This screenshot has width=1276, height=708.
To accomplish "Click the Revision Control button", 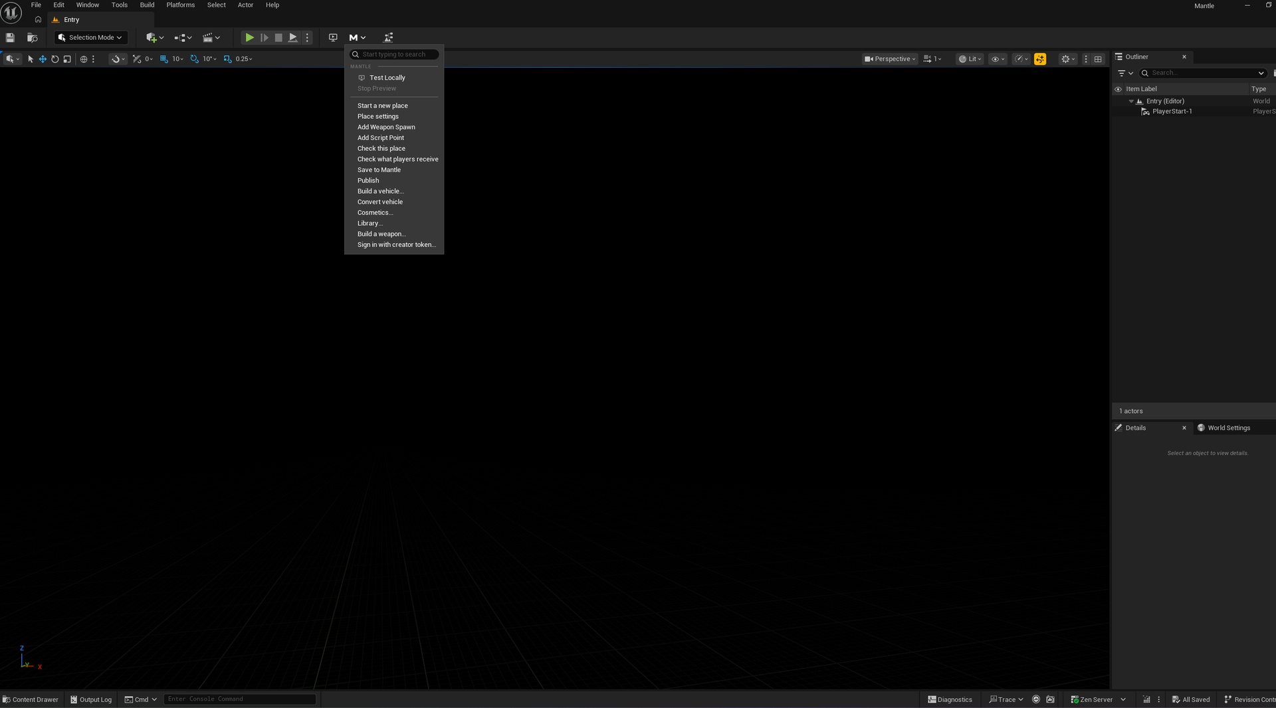I will (1249, 699).
